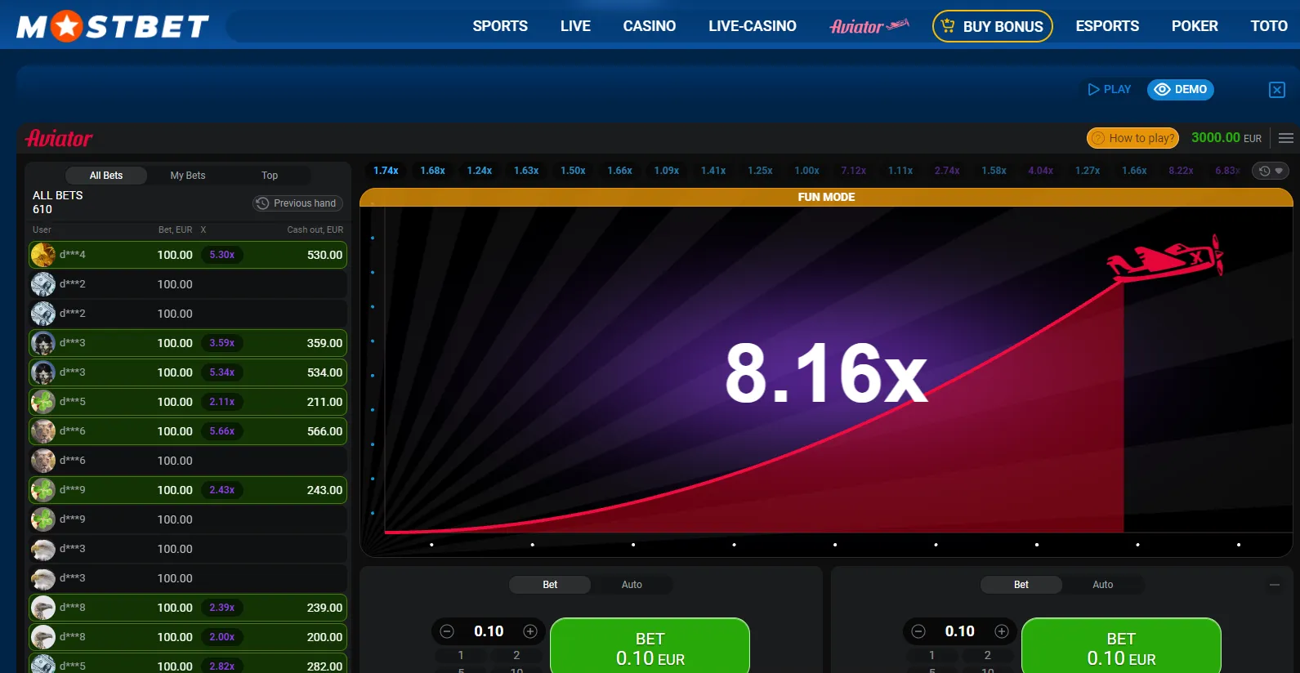Decrease left bet amount with minus
Image resolution: width=1300 pixels, height=673 pixels.
[x=447, y=631]
